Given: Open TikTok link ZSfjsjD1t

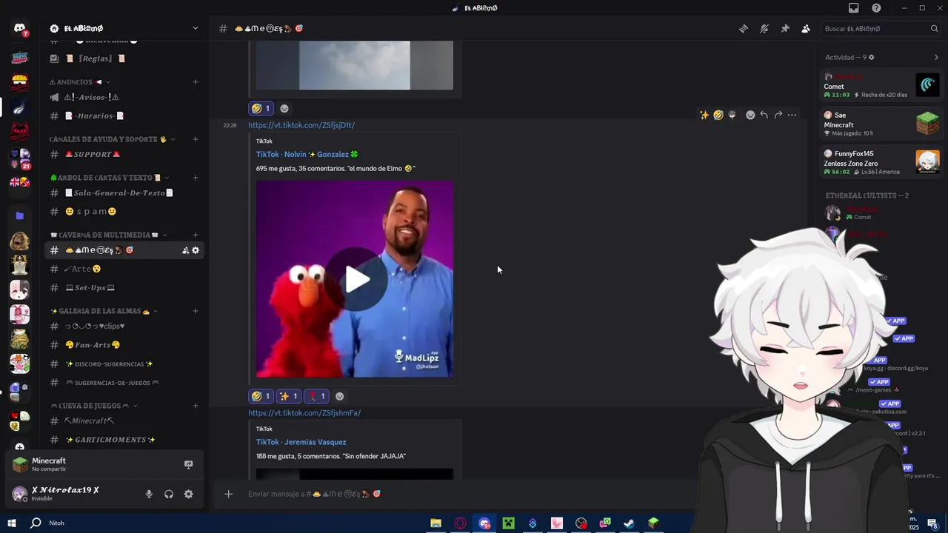Looking at the screenshot, I should point(301,125).
